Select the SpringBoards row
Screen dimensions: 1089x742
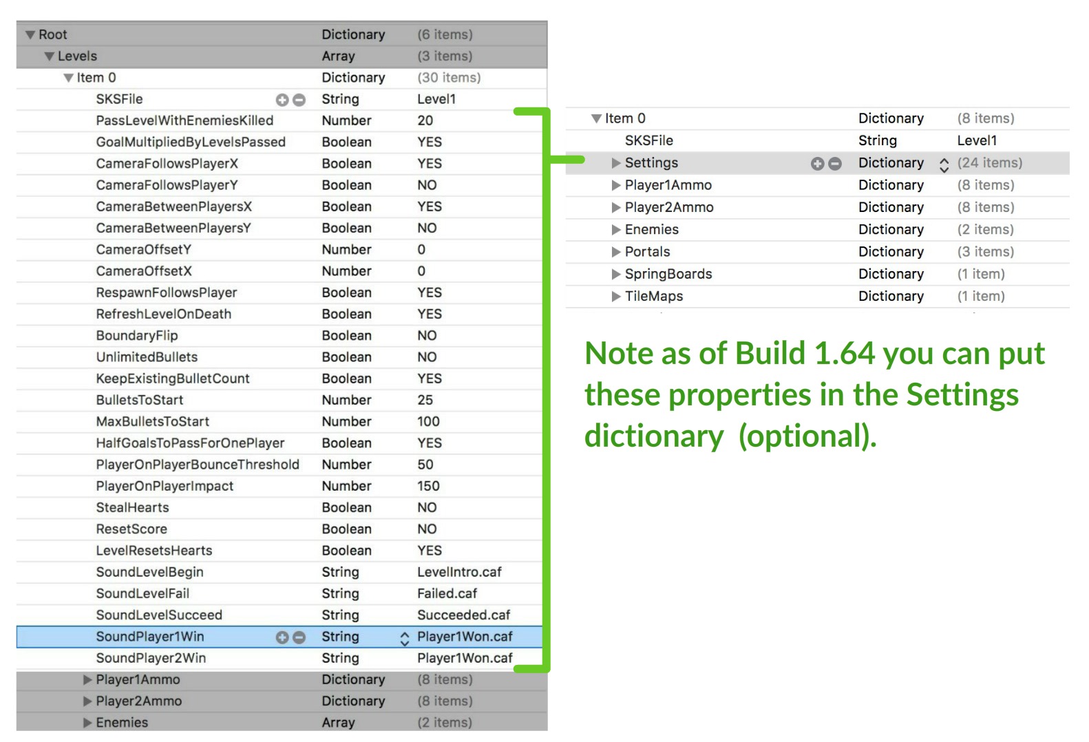click(668, 274)
